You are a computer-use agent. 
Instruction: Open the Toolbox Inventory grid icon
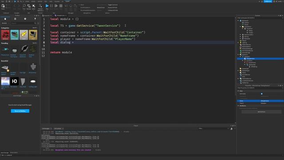(x=15, y=19)
